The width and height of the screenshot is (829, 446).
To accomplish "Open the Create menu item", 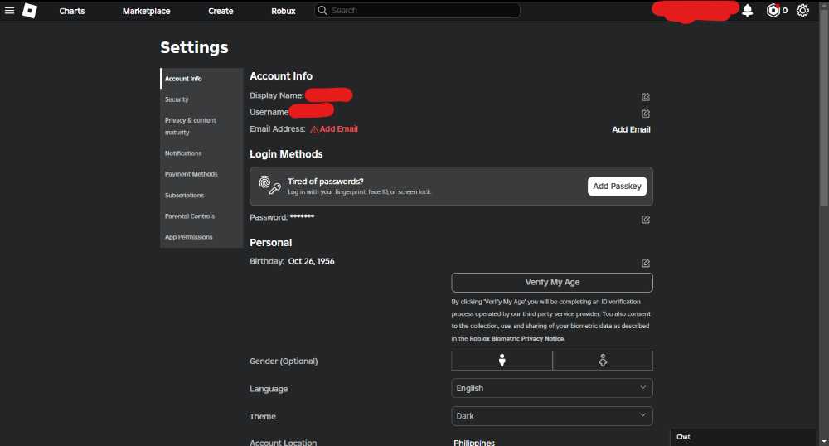I will pyautogui.click(x=221, y=11).
